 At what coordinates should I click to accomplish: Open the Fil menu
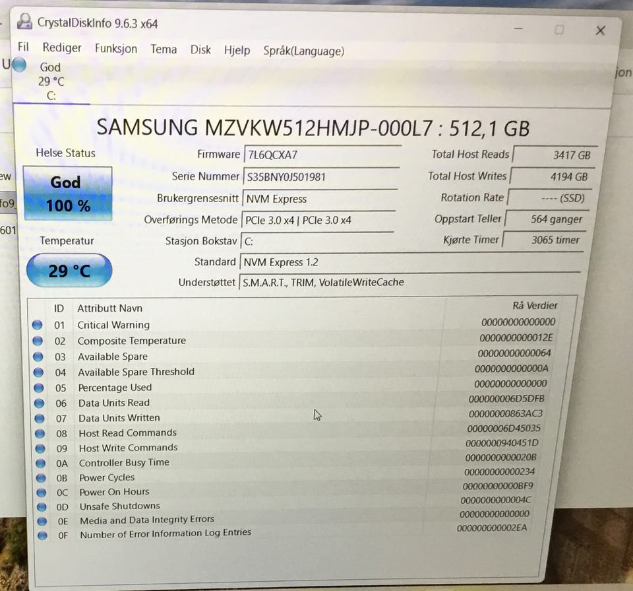coord(23,47)
